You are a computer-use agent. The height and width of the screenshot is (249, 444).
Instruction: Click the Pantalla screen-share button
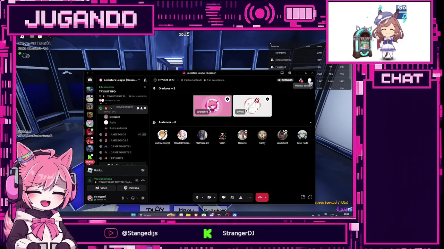(131, 188)
